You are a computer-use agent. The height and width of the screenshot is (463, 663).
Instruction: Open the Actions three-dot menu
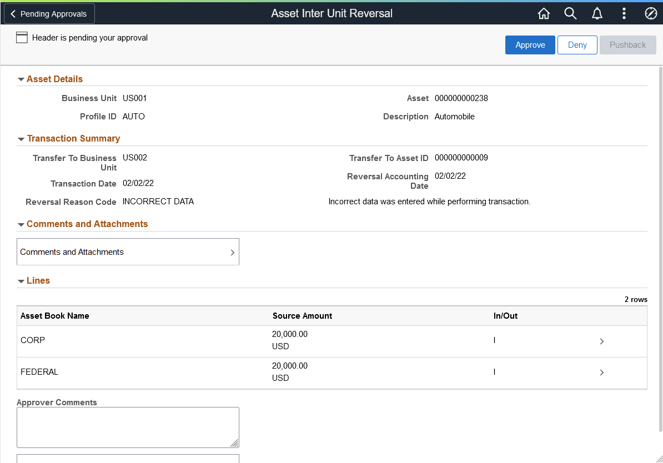(x=624, y=13)
